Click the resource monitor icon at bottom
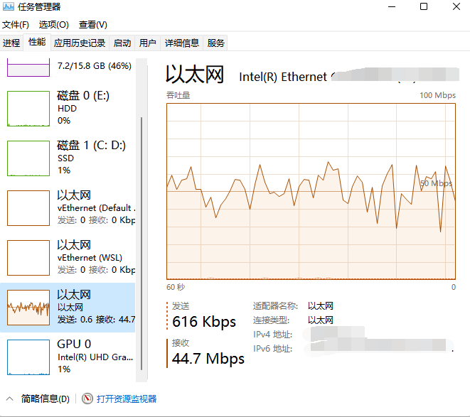This screenshot has width=470, height=417. 87,399
